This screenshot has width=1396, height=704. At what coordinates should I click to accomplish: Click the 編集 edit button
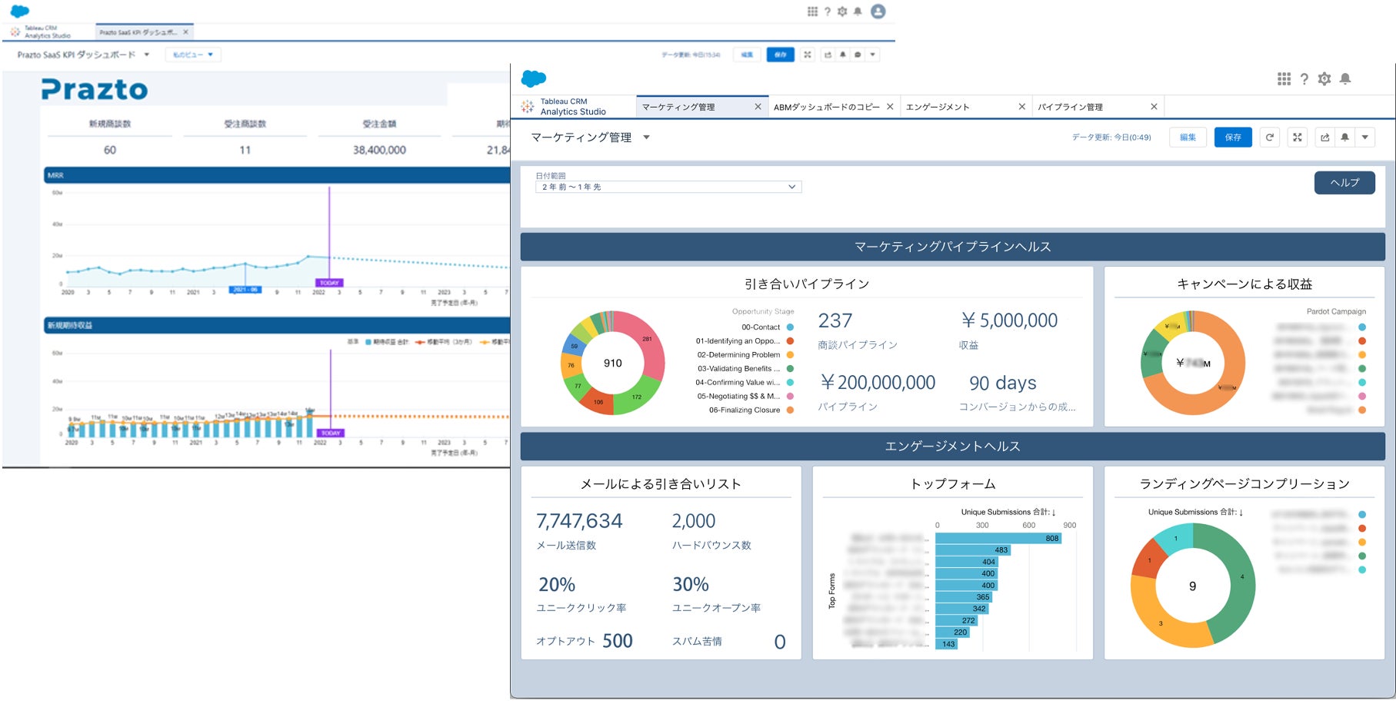pyautogui.click(x=1188, y=138)
